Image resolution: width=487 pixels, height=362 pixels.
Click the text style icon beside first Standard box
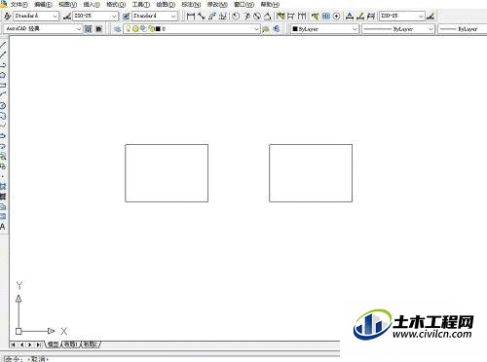coord(7,16)
